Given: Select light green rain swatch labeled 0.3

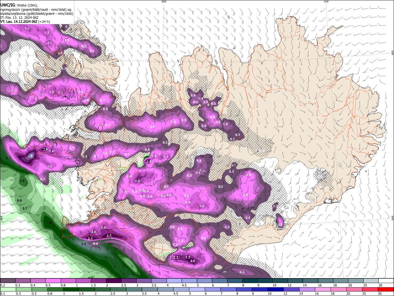Looking at the screenshot, I should [23, 289].
